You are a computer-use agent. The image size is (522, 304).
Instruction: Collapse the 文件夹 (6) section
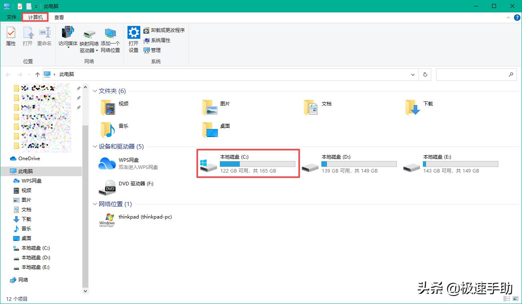click(95, 91)
